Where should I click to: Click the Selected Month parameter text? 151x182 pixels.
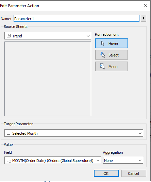(x=25, y=133)
